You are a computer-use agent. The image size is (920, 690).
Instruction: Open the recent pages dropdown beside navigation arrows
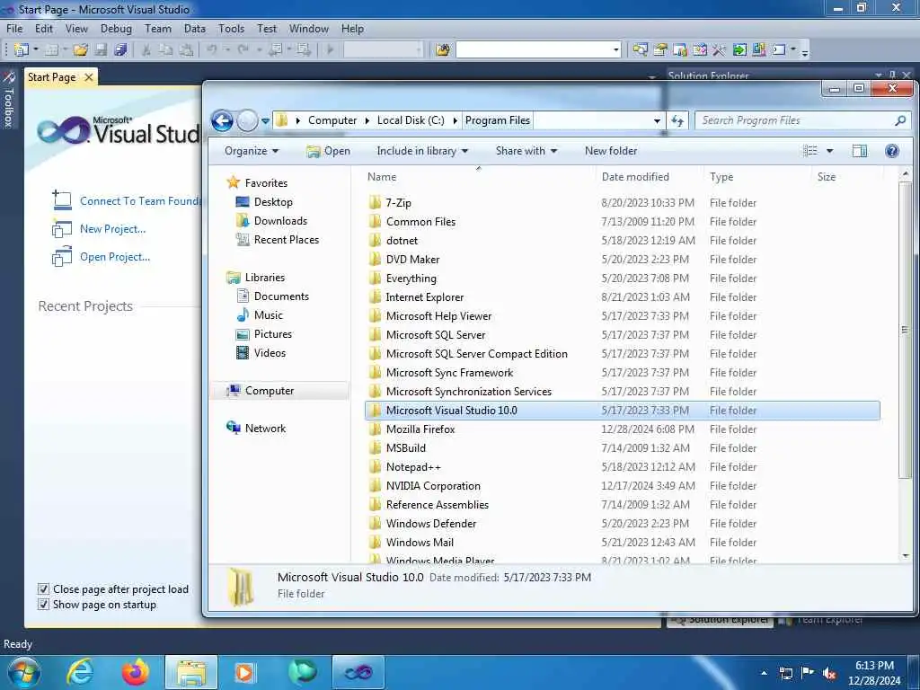coord(265,121)
